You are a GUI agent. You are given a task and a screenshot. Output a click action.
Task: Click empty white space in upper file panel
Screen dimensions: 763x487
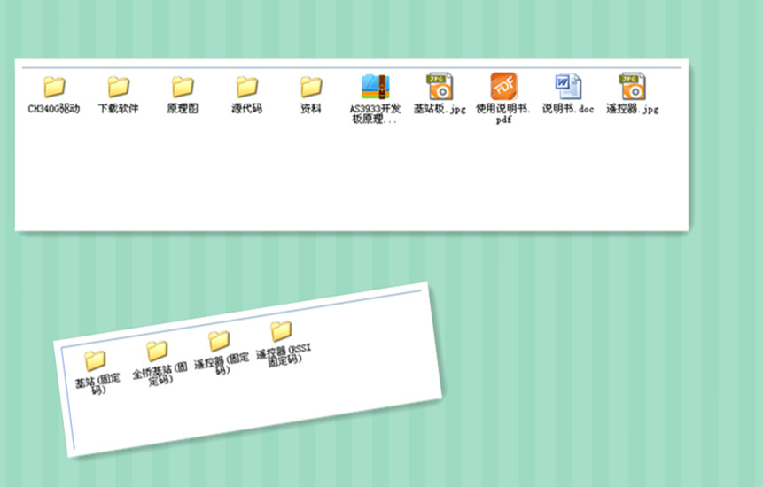coord(350,180)
